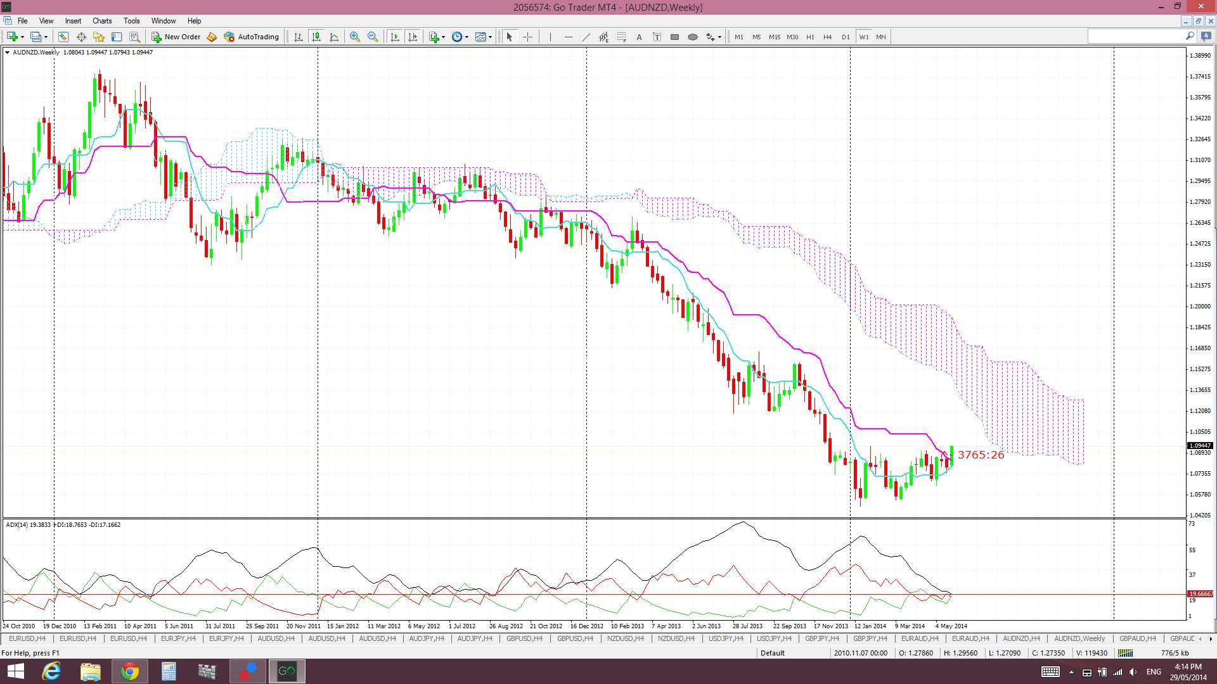The height and width of the screenshot is (684, 1217).
Task: Open the Tools menu
Action: pyautogui.click(x=132, y=21)
